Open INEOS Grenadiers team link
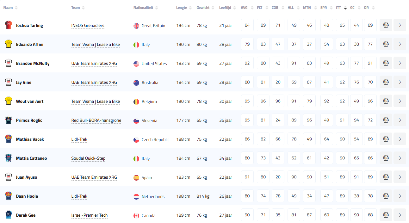Screen dimensions: 409x223 (x=88, y=25)
